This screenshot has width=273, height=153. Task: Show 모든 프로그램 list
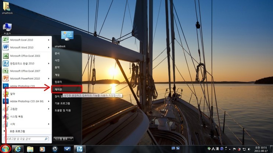17,131
